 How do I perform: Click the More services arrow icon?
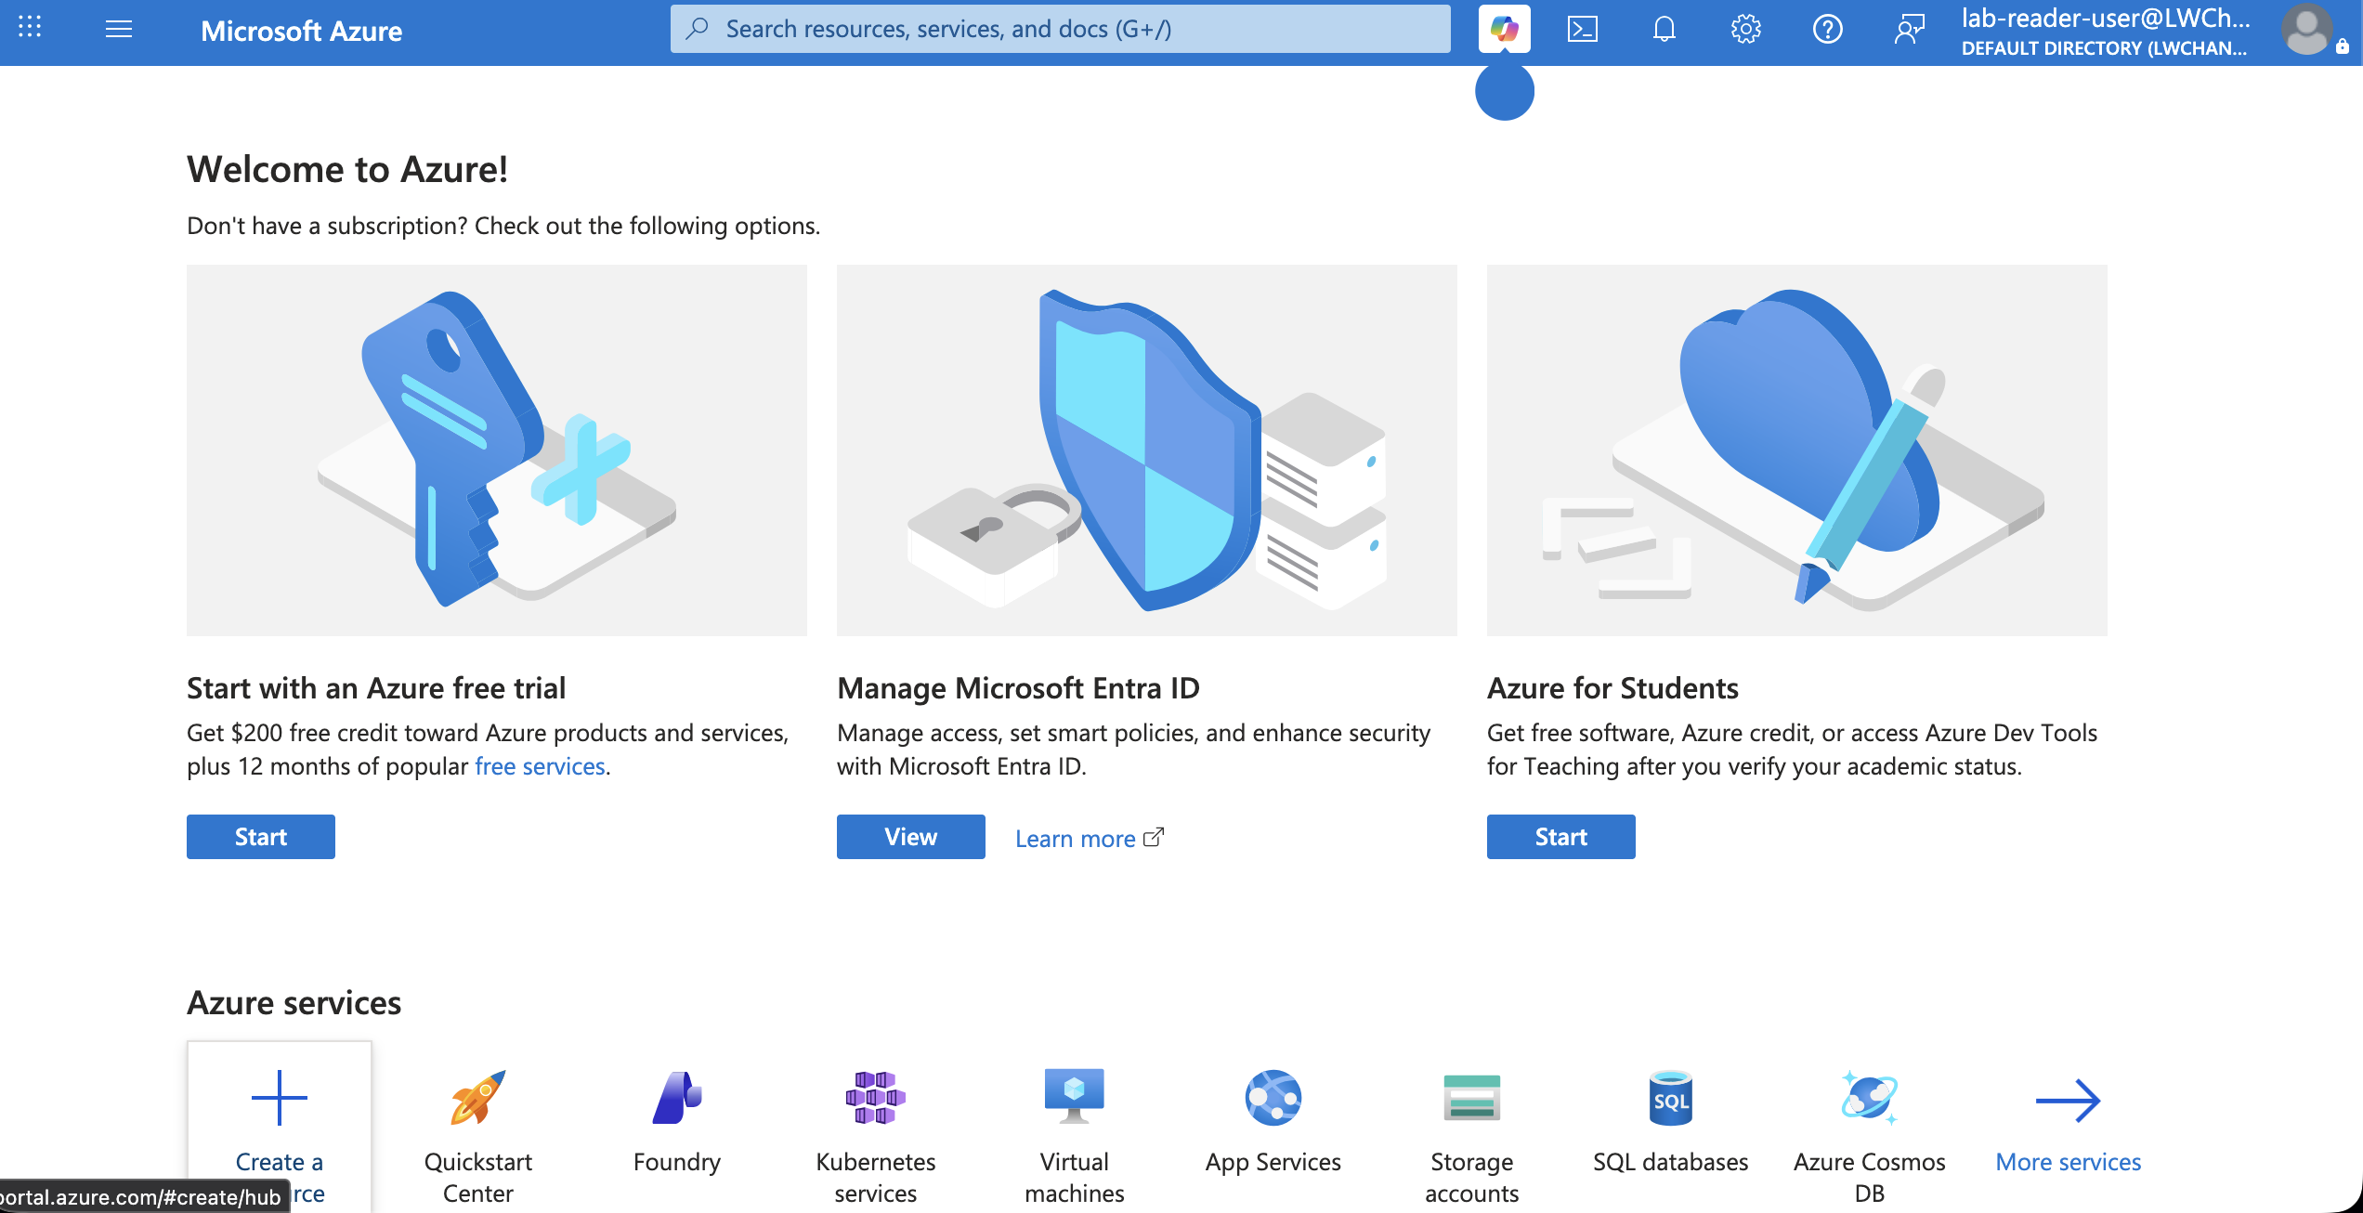point(2069,1101)
